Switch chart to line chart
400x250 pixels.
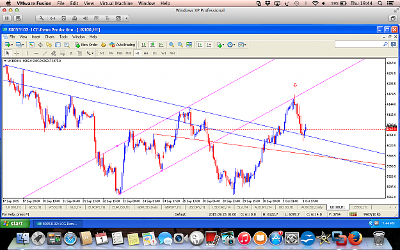click(161, 45)
